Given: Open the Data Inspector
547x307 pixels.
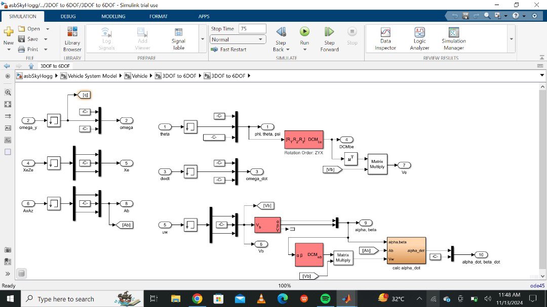Looking at the screenshot, I should (x=385, y=39).
